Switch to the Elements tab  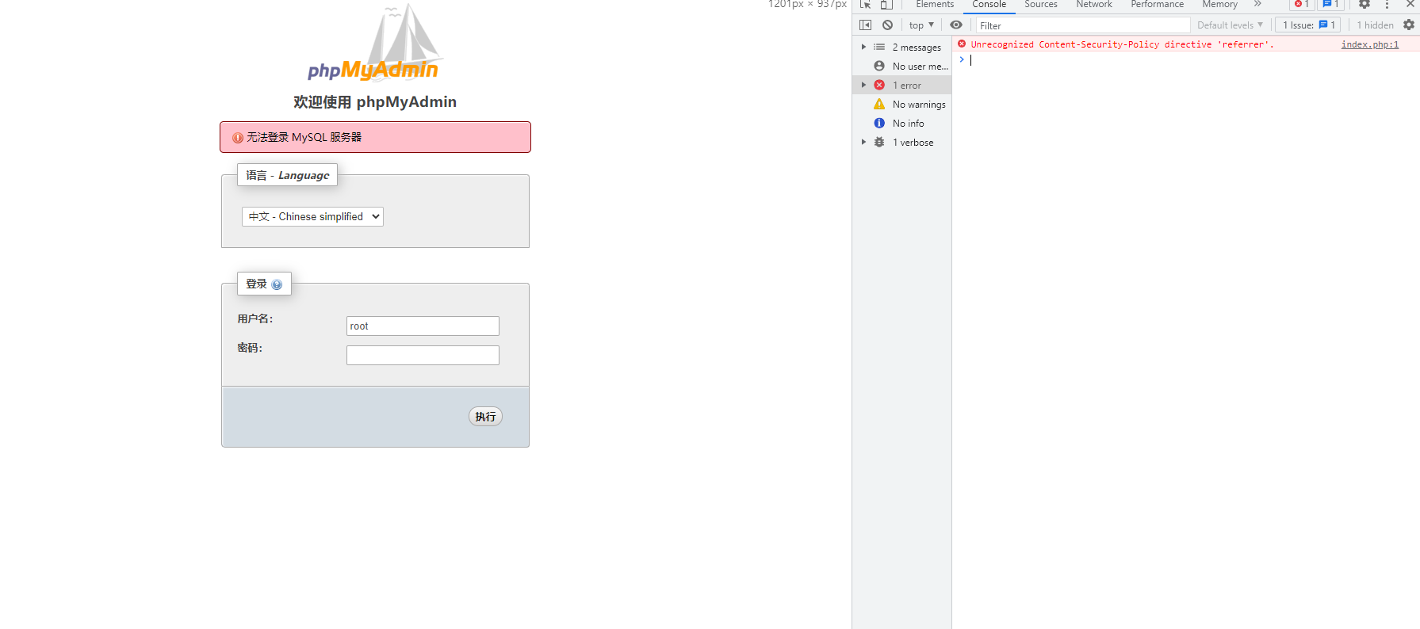coord(935,4)
